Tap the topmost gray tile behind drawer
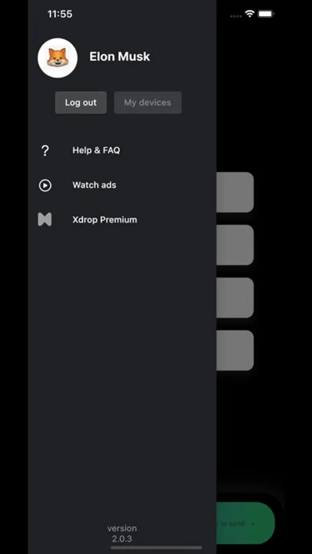Screen dimensions: 312x554 pos(235,192)
